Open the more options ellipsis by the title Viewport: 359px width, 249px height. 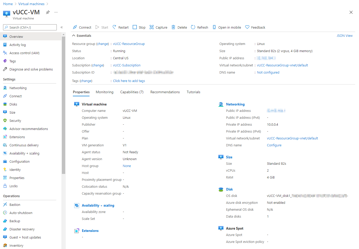tap(56, 12)
